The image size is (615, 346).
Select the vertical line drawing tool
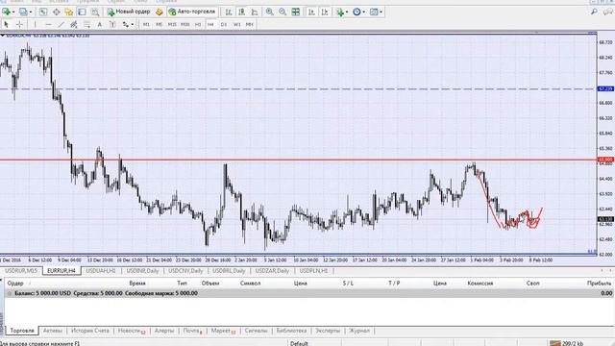coord(35,24)
